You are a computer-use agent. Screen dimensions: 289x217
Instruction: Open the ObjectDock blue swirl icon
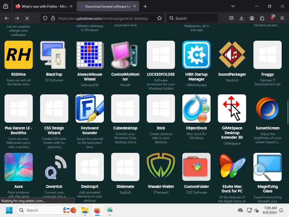coord(196,108)
